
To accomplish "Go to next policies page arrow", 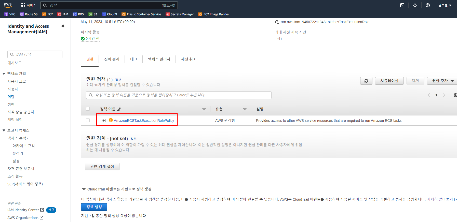I will 444,95.
